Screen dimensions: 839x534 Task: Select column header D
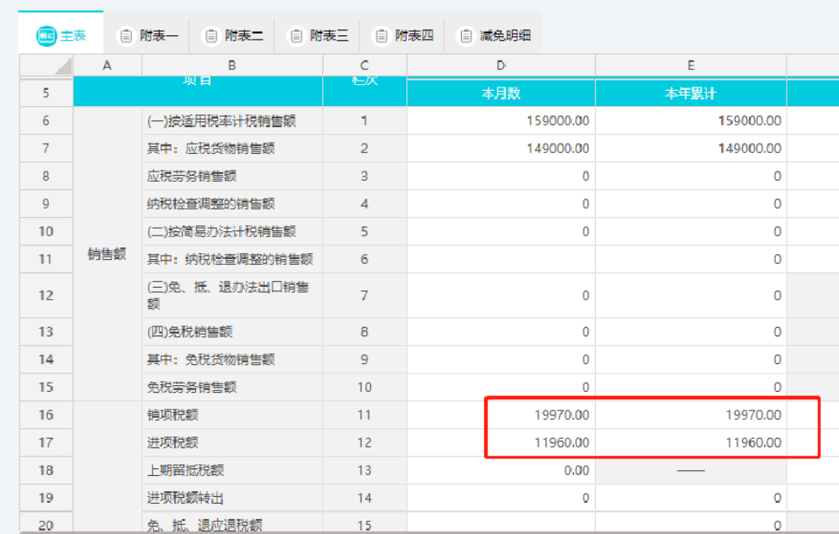(501, 65)
